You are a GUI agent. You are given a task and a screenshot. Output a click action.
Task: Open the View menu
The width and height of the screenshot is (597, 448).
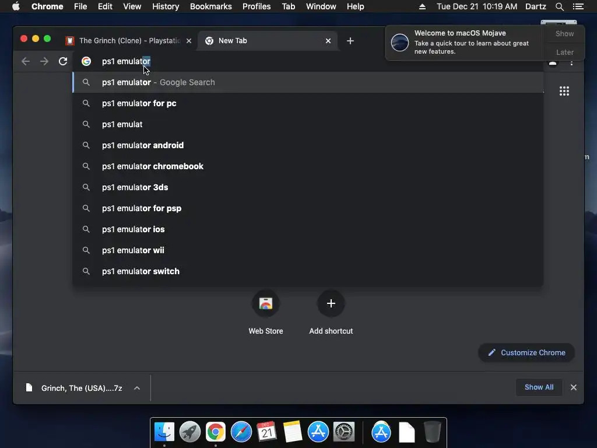(x=132, y=6)
